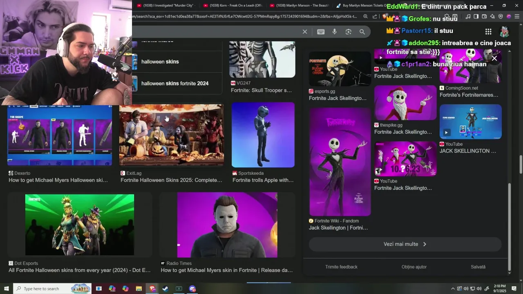Open Dexerto Michael Myers skin image

[60, 135]
